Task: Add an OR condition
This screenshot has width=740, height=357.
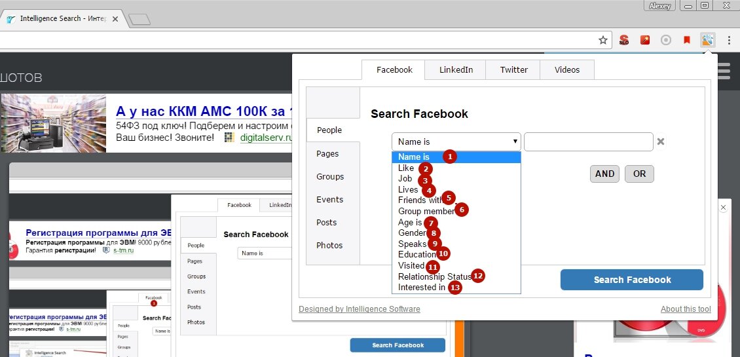Action: (639, 174)
